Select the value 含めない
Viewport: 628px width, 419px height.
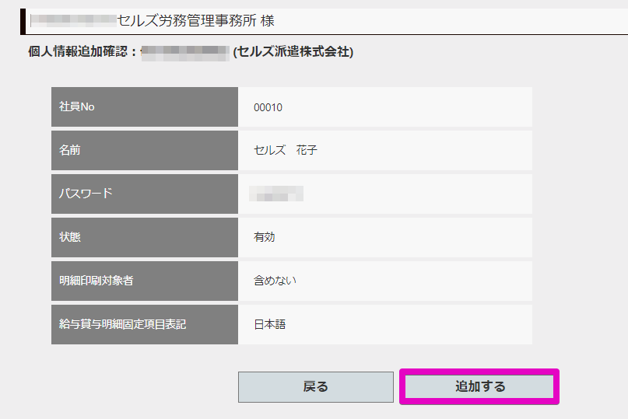[275, 281]
